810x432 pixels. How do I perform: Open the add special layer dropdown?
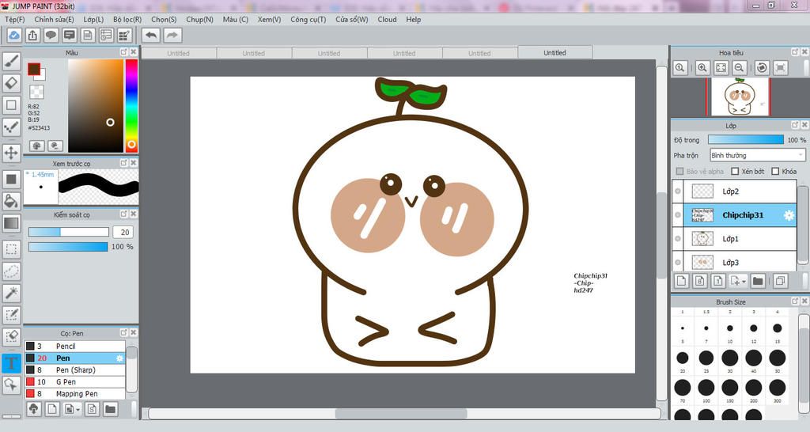pos(738,281)
